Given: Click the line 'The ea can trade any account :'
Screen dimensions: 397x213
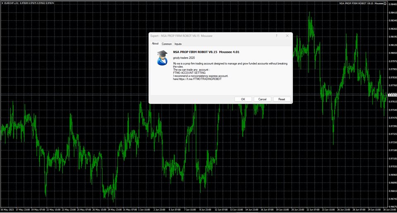Looking at the screenshot, I should pyautogui.click(x=191, y=70).
